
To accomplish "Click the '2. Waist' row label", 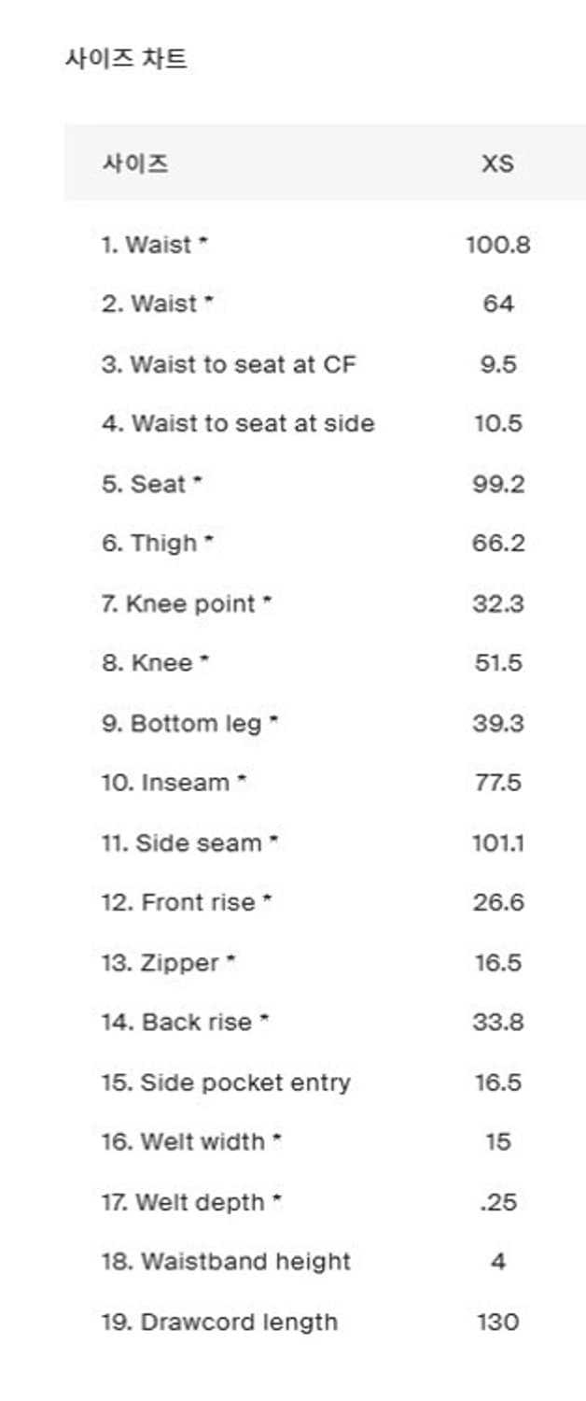I will pyautogui.click(x=157, y=304).
